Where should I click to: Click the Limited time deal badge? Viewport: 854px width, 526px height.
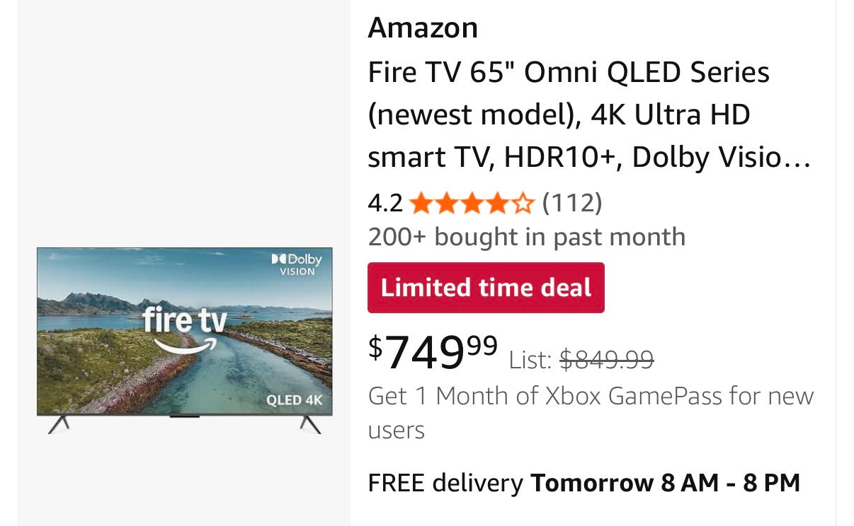pos(486,287)
